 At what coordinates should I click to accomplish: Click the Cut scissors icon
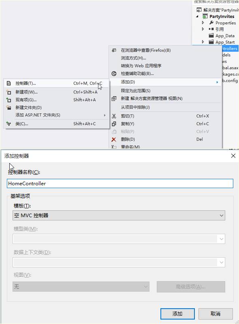[x=114, y=116]
